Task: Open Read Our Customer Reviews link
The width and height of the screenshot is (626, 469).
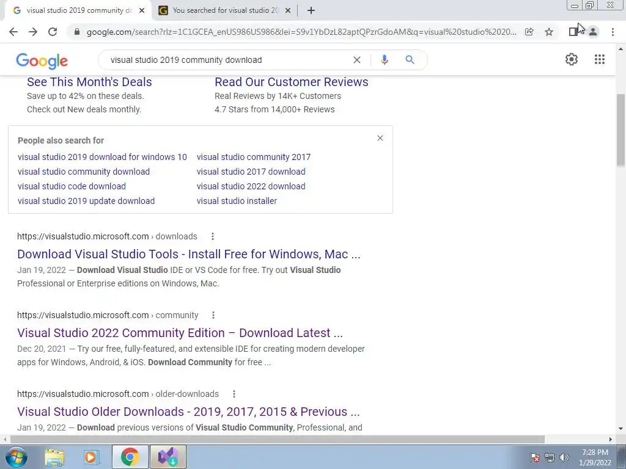Action: (x=292, y=82)
